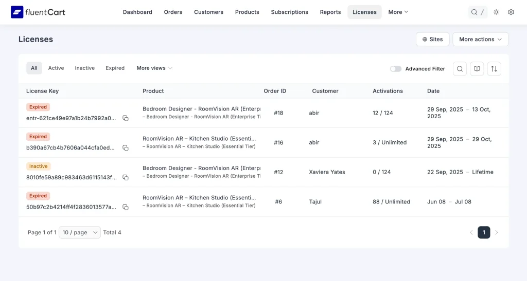Expand the More views dropdown
Image resolution: width=527 pixels, height=281 pixels.
coord(154,68)
